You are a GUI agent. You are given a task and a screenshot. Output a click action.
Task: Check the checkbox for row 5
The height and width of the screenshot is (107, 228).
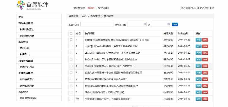click(x=71, y=66)
